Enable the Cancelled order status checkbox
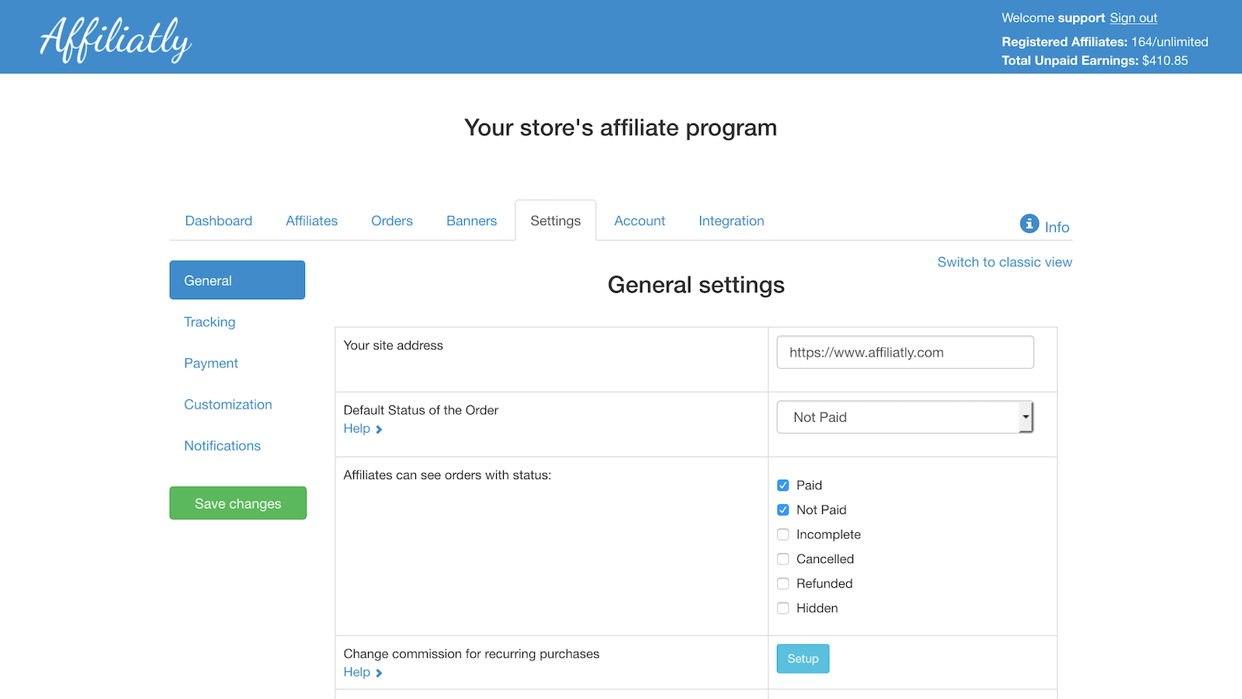This screenshot has height=699, width=1242. [782, 558]
